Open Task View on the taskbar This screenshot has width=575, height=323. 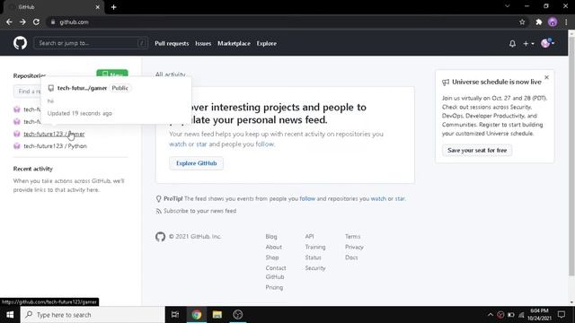pyautogui.click(x=175, y=315)
